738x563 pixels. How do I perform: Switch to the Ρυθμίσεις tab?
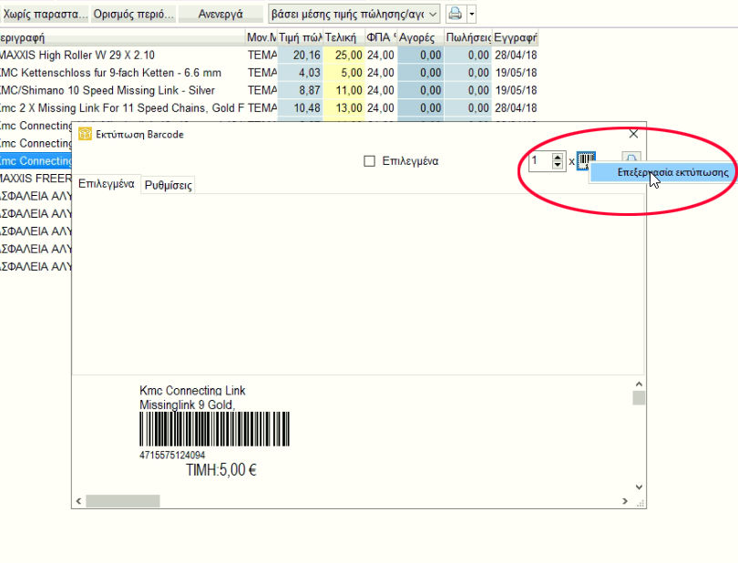[x=168, y=186]
